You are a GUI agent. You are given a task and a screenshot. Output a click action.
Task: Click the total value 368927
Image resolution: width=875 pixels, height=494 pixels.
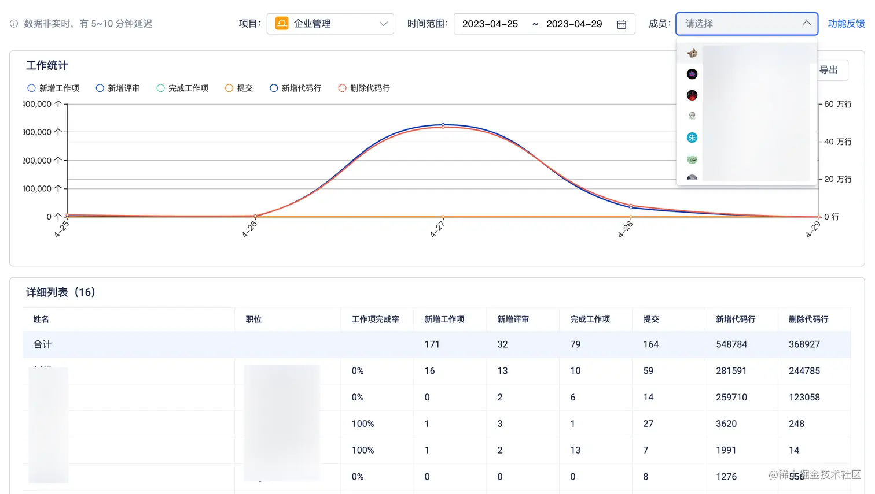click(804, 344)
